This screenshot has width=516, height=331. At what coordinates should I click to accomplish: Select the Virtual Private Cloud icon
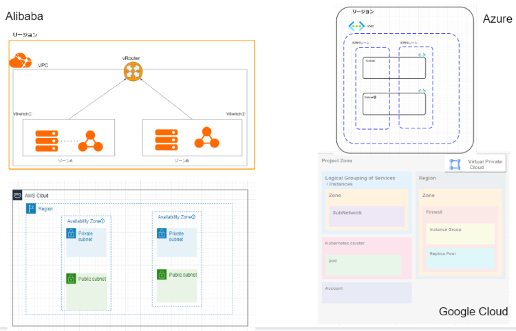pyautogui.click(x=455, y=164)
